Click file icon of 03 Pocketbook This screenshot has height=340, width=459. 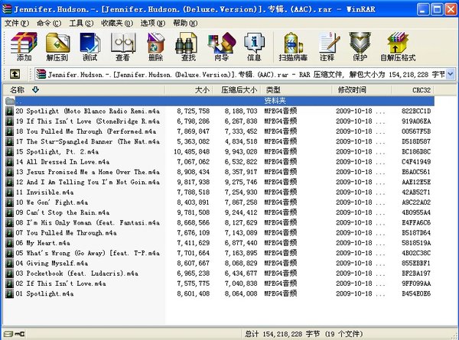click(9, 274)
